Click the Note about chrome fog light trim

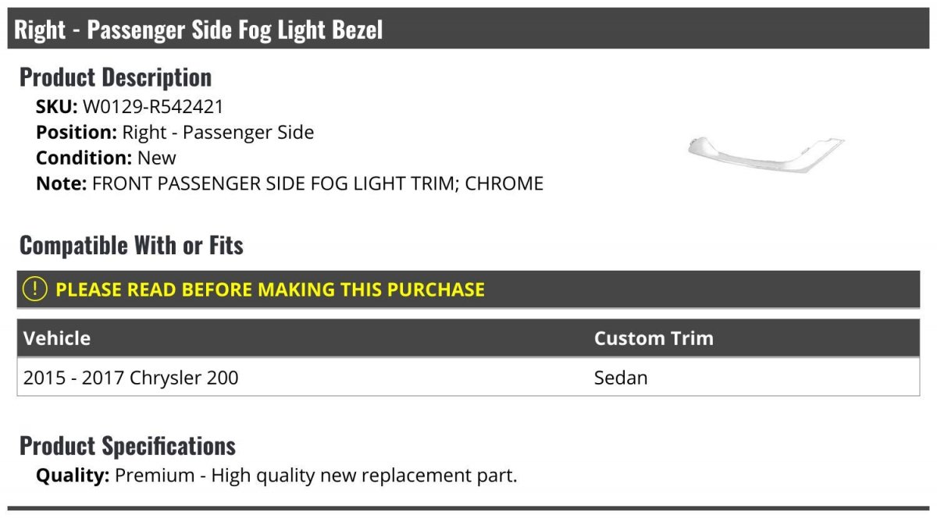(x=290, y=183)
